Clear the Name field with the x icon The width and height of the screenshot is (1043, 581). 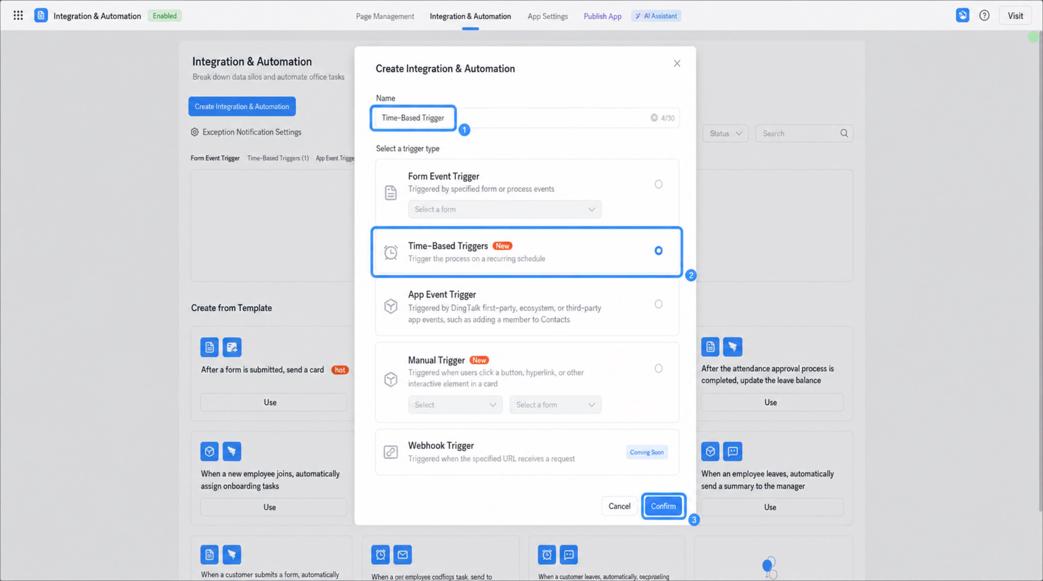pos(654,117)
